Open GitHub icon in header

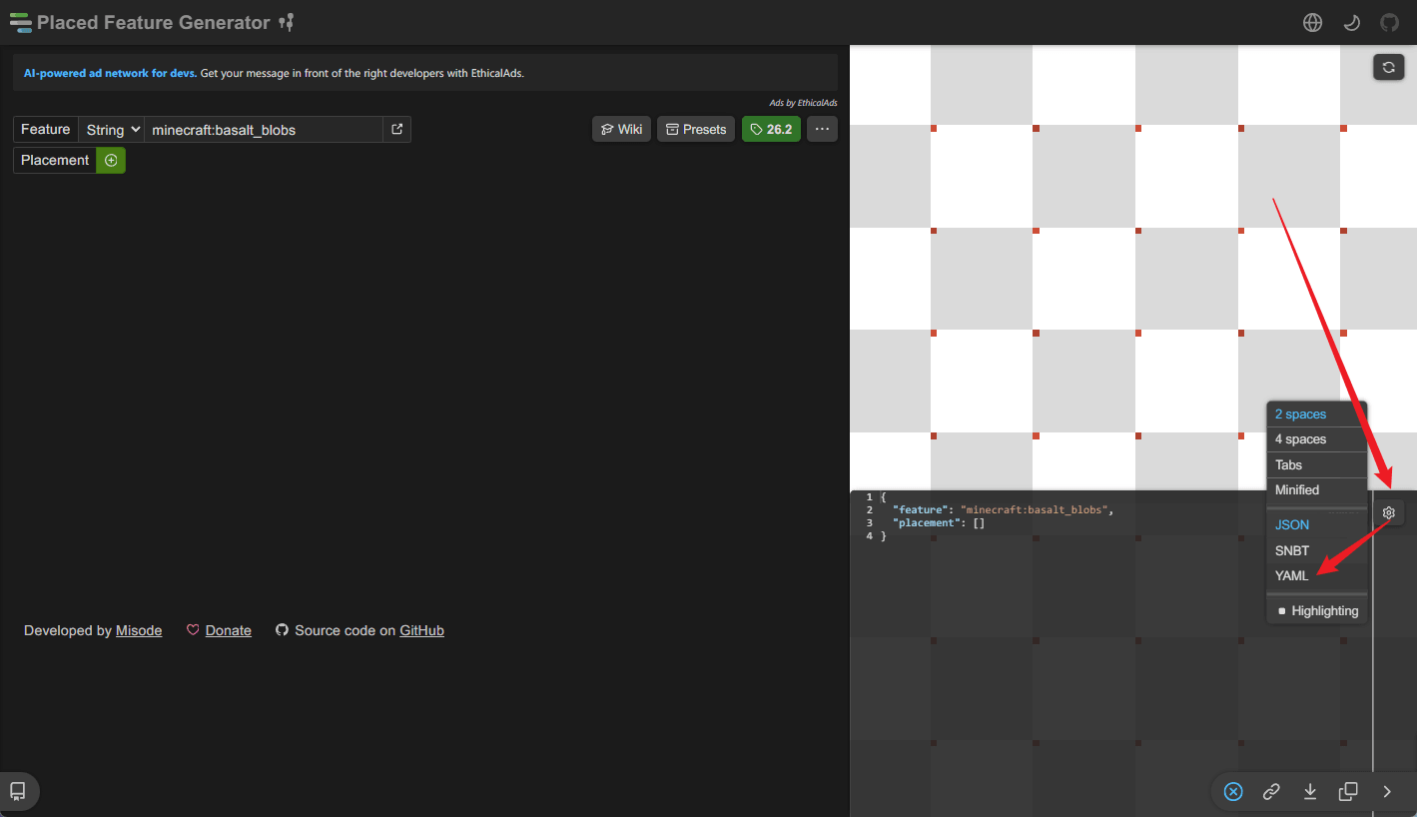tap(1389, 22)
